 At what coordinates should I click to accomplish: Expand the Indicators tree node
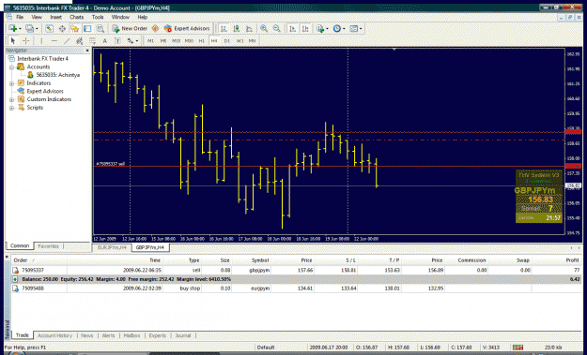pos(11,83)
